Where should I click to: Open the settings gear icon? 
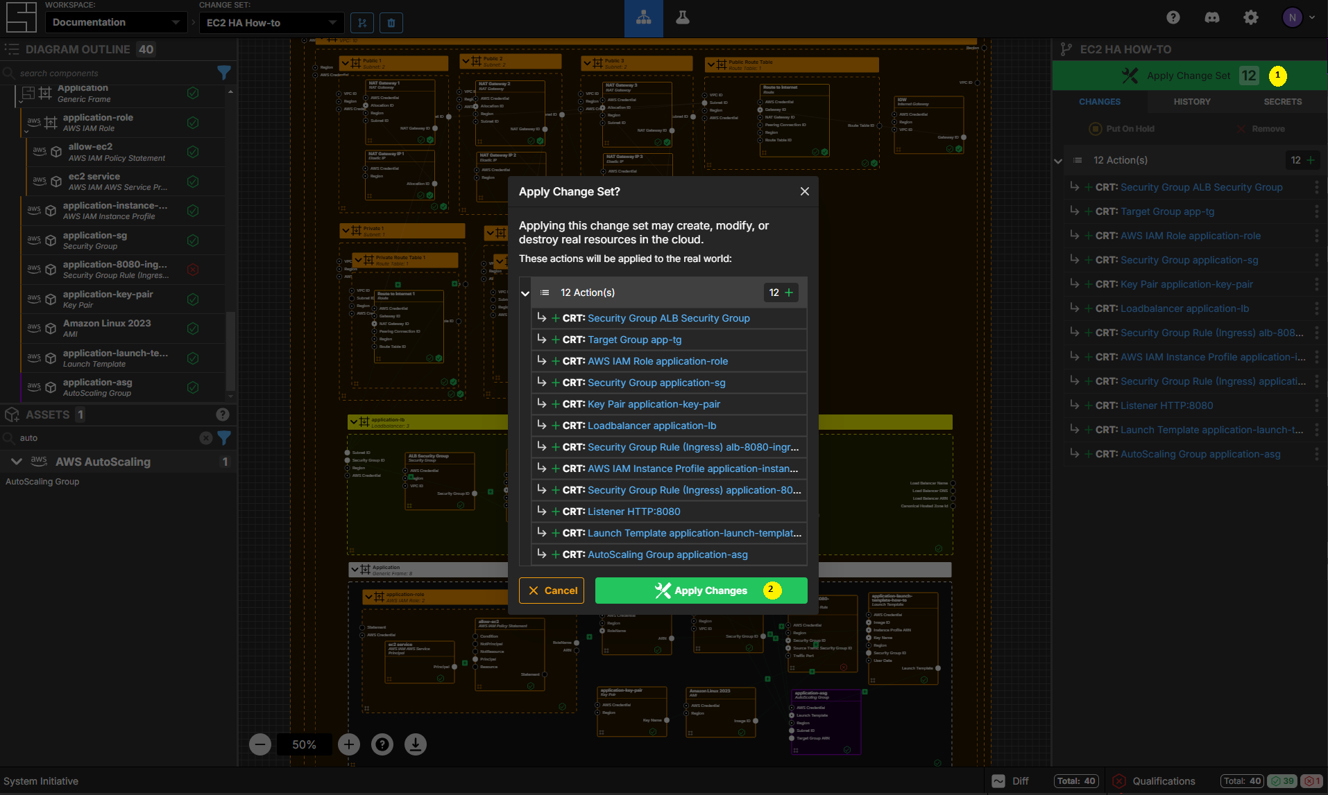[1250, 17]
